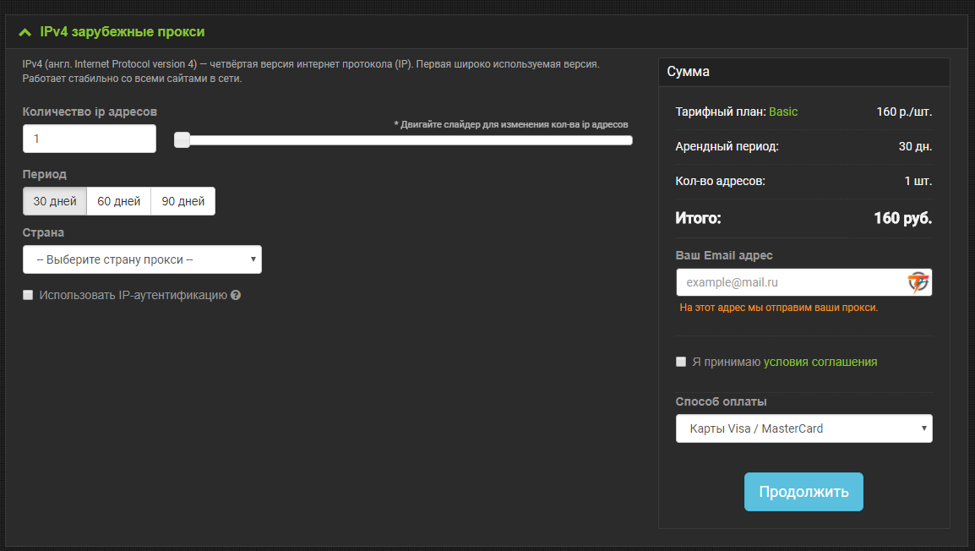
Task: Click the IP-аутентификация help question icon
Action: pyautogui.click(x=236, y=296)
